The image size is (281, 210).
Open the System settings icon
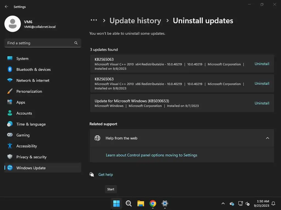(x=10, y=59)
